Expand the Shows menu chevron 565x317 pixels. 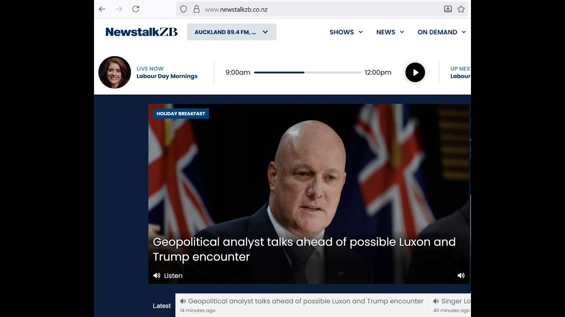pos(361,32)
